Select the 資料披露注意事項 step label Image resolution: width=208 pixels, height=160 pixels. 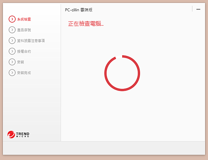pos(31,41)
